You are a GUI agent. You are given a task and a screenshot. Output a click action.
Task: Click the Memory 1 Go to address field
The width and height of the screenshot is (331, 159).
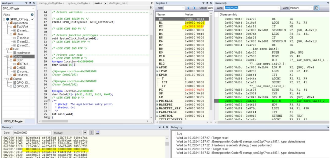click(32, 133)
